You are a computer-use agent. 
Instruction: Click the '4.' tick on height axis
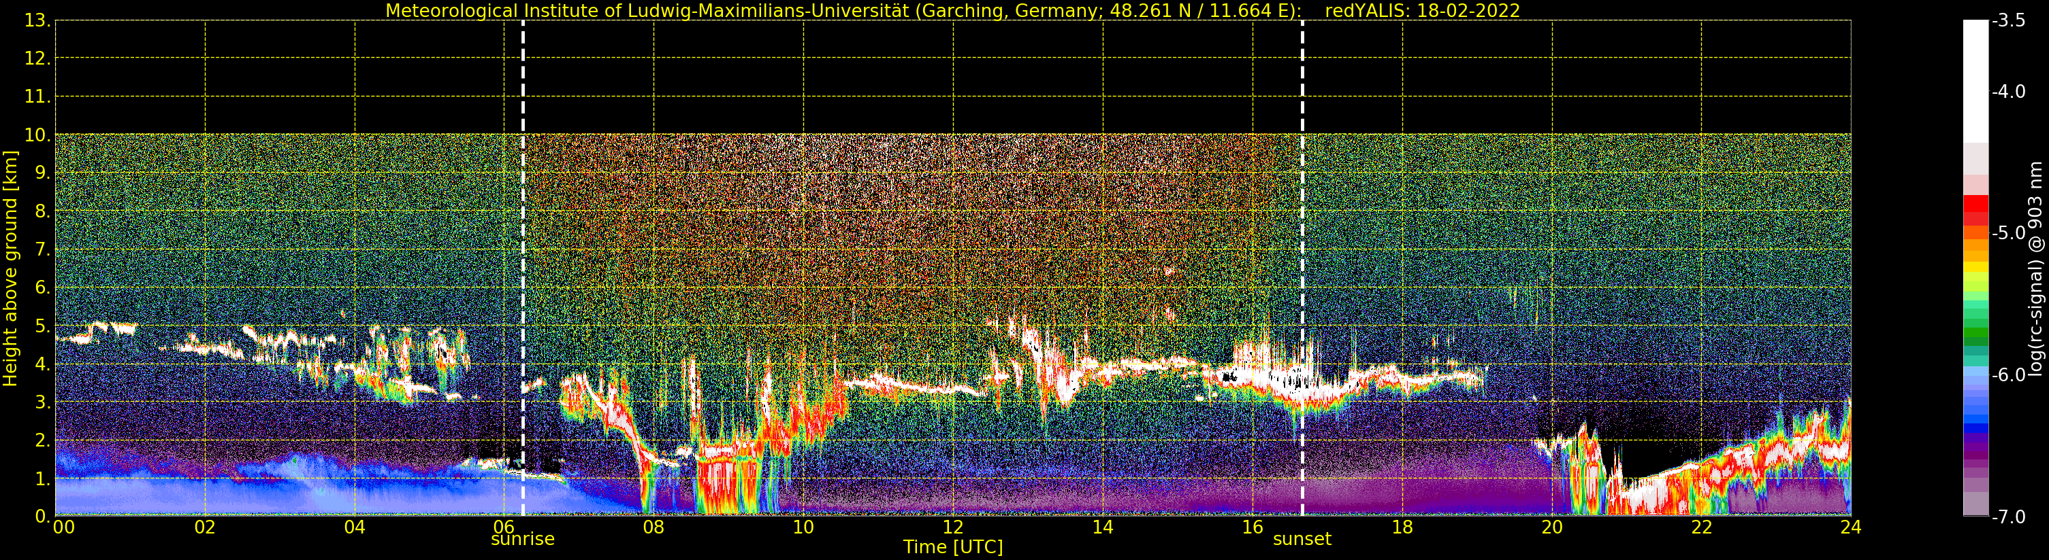(42, 364)
